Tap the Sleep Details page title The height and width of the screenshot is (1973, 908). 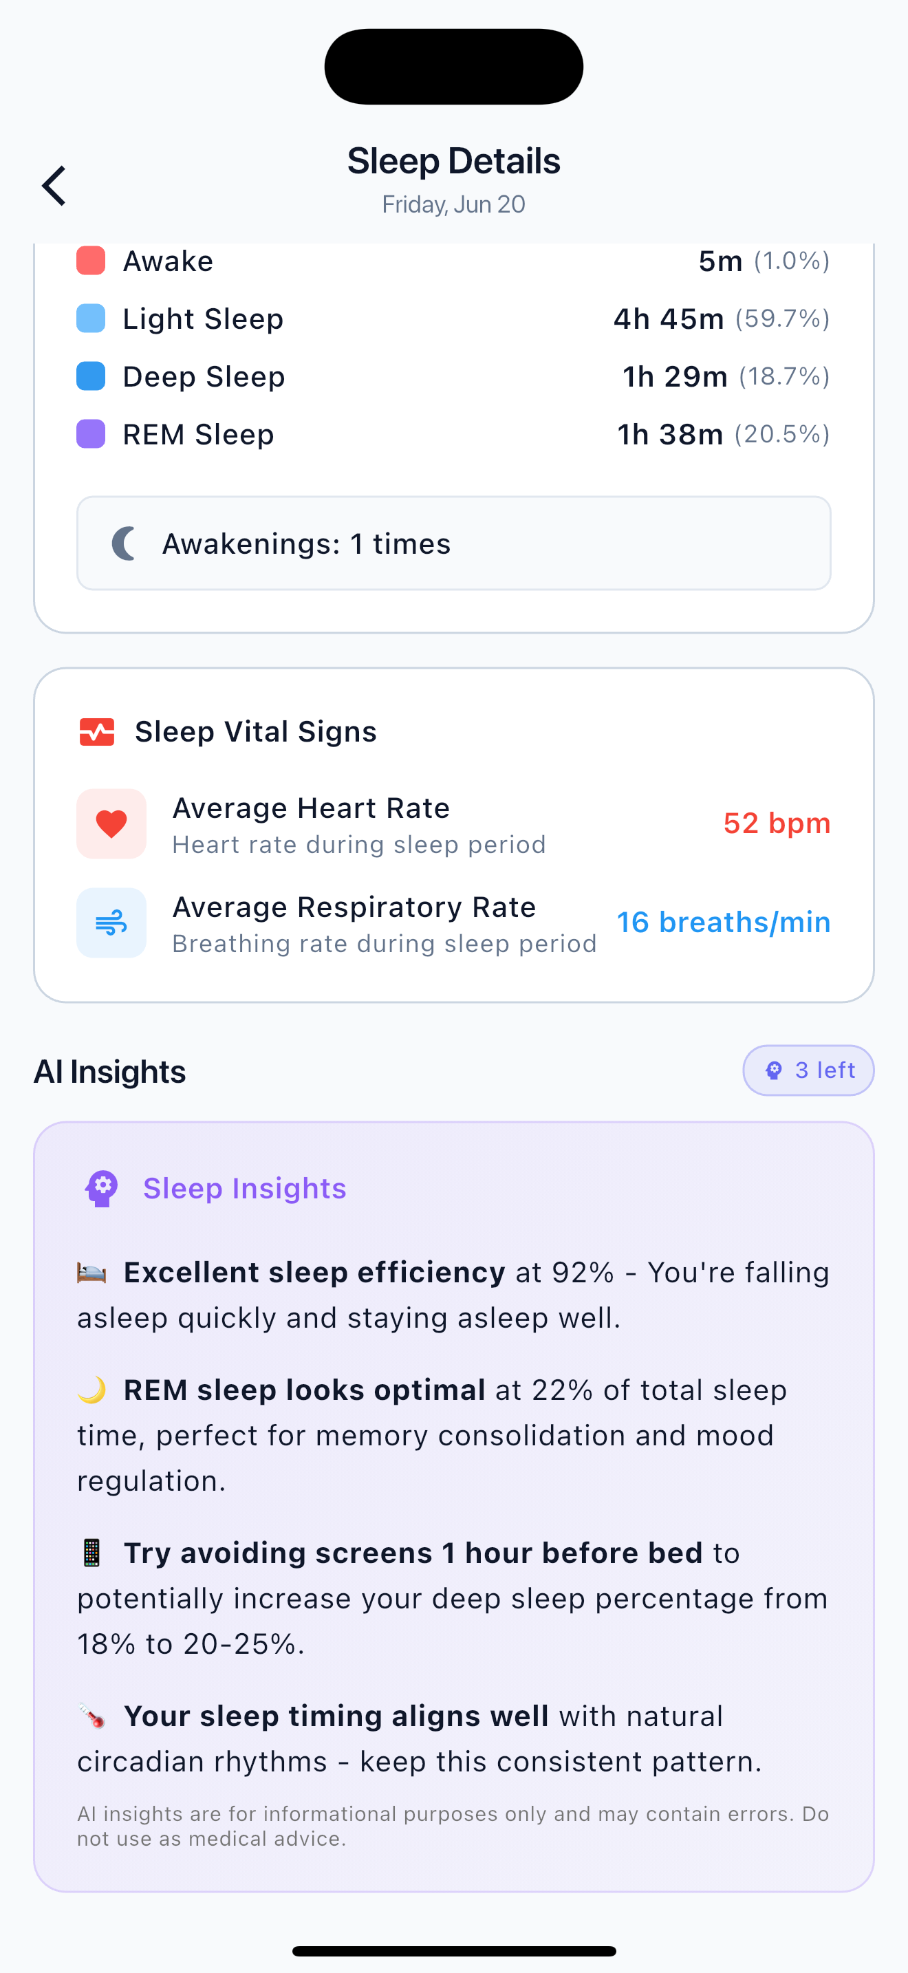(x=454, y=161)
